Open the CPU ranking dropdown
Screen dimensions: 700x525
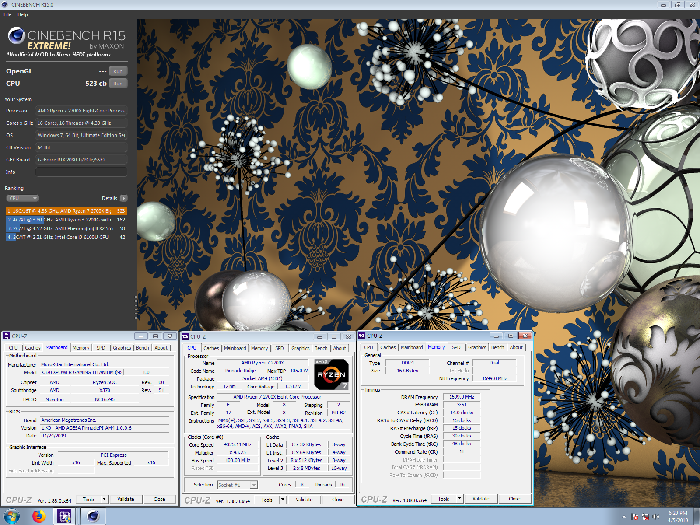coord(23,198)
